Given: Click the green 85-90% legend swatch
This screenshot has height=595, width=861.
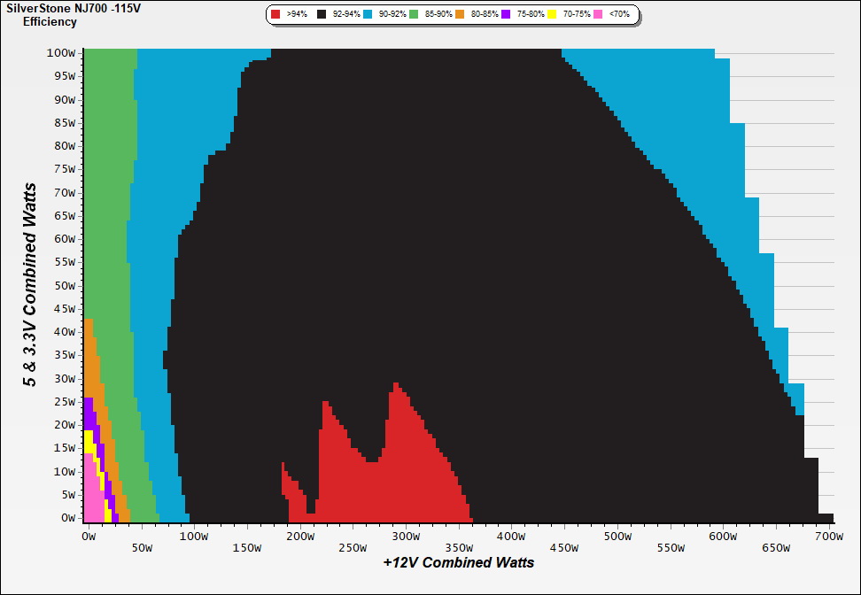Looking at the screenshot, I should point(414,15).
